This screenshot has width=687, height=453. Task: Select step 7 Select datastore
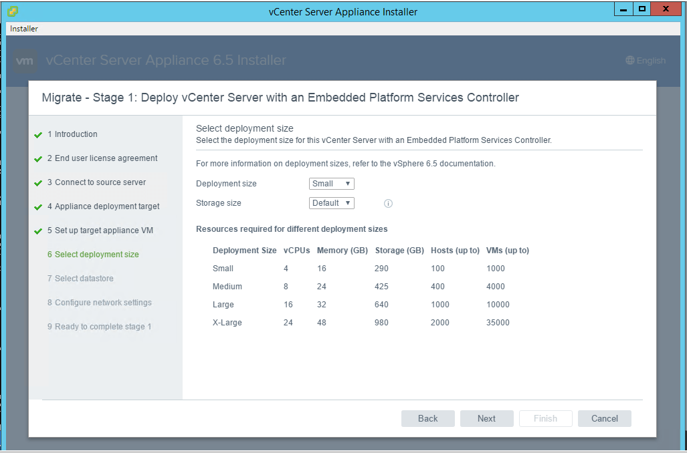click(80, 279)
